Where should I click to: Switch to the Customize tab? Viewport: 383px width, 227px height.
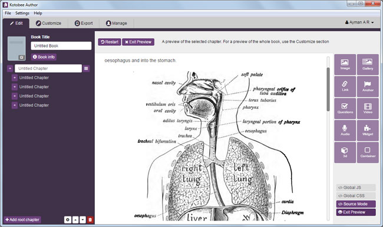48,23
